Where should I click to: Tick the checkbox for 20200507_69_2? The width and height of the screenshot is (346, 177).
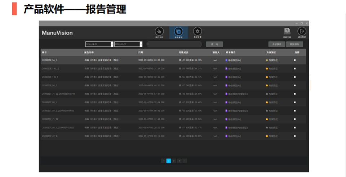294,136
